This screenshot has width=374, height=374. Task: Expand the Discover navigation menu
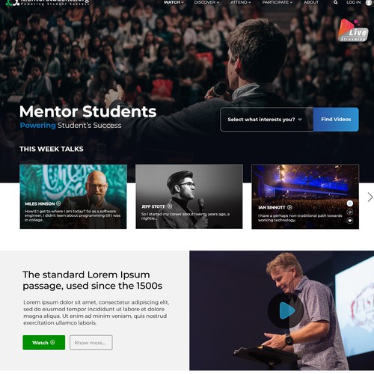[x=206, y=2]
